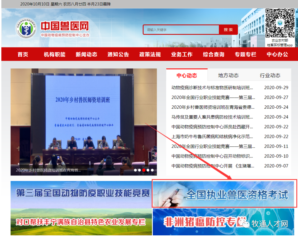
Task: Open the 2020-09-11 全国行业职业技能竞赛 news link
Action: [213, 146]
